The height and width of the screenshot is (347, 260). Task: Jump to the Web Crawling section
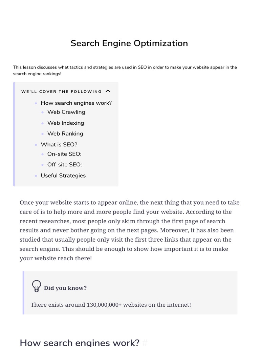[66, 112]
